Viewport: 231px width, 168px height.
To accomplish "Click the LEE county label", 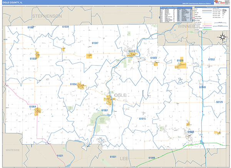I will (124, 159).
